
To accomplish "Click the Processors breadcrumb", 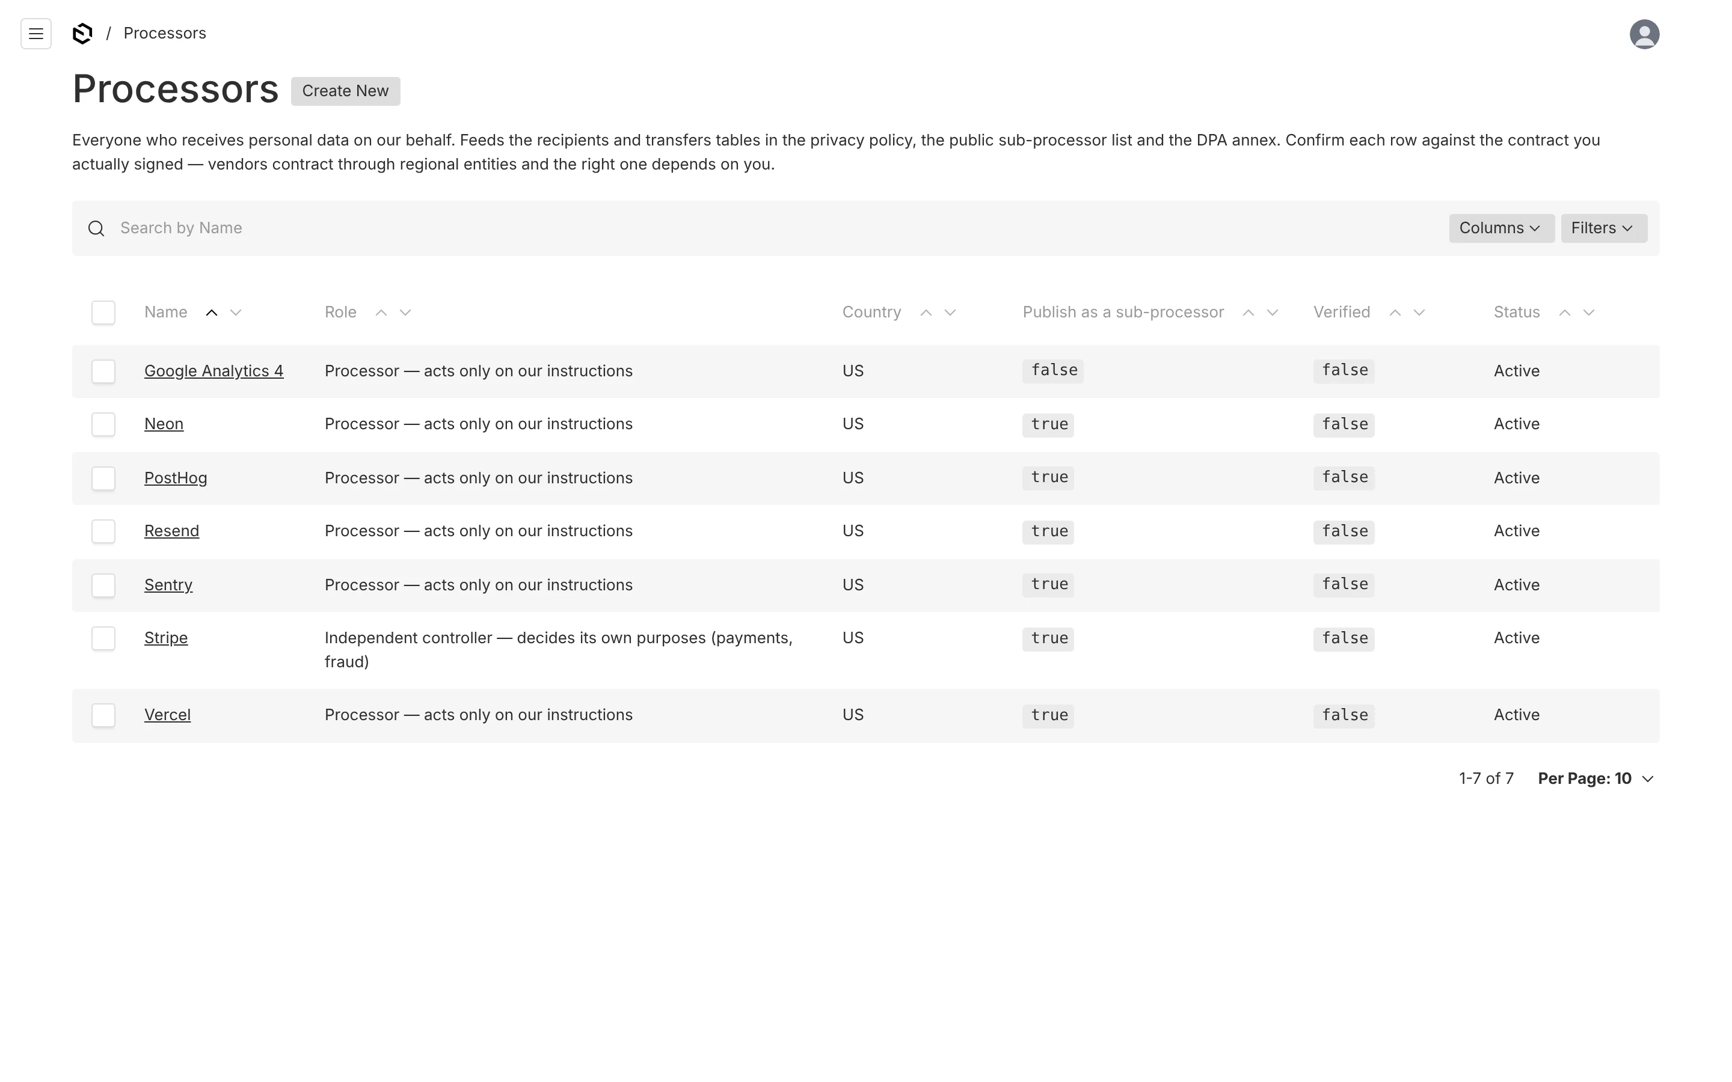I will click(165, 34).
